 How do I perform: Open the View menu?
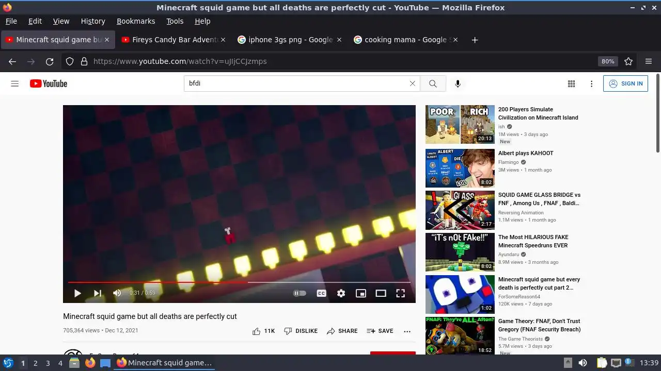pyautogui.click(x=61, y=21)
